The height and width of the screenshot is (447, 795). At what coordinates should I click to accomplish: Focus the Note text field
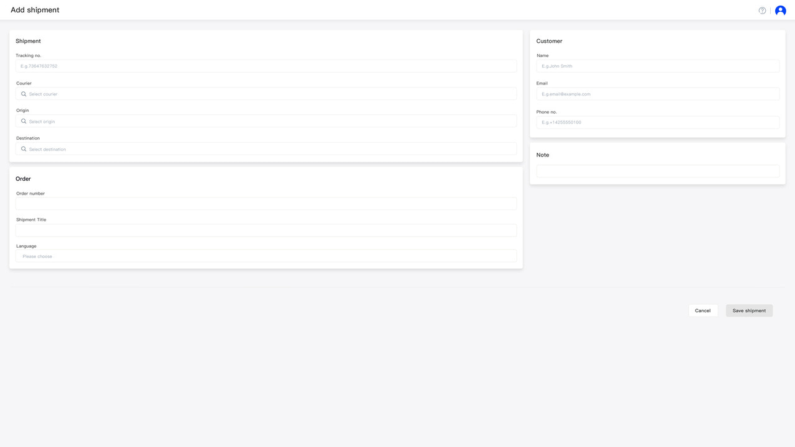click(658, 171)
